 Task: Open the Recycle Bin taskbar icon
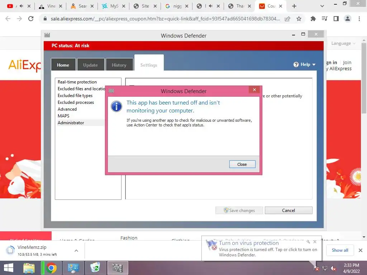tap(95, 268)
